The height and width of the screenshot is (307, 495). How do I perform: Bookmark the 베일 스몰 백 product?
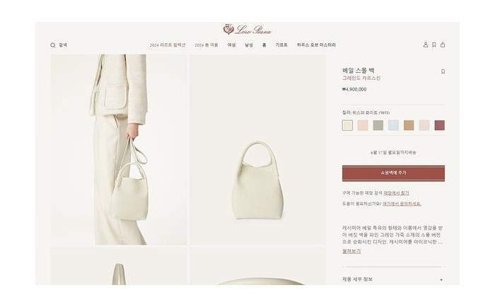443,71
